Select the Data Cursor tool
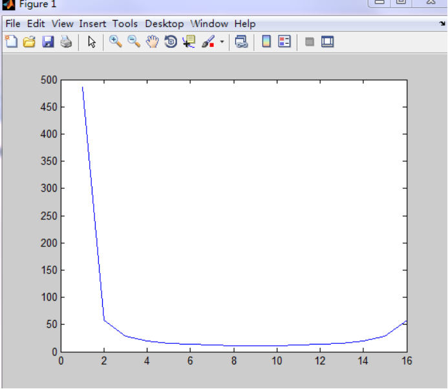This screenshot has width=448, height=389. [189, 42]
